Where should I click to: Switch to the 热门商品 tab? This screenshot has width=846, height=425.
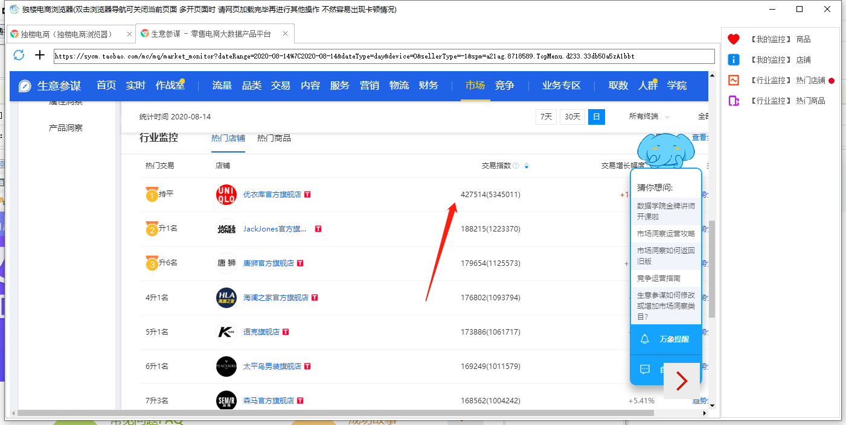pyautogui.click(x=274, y=138)
